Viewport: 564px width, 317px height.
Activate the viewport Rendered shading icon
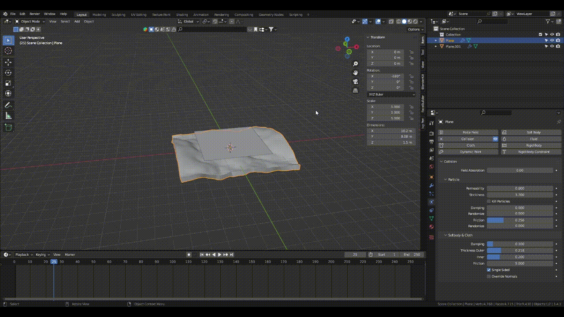point(416,22)
